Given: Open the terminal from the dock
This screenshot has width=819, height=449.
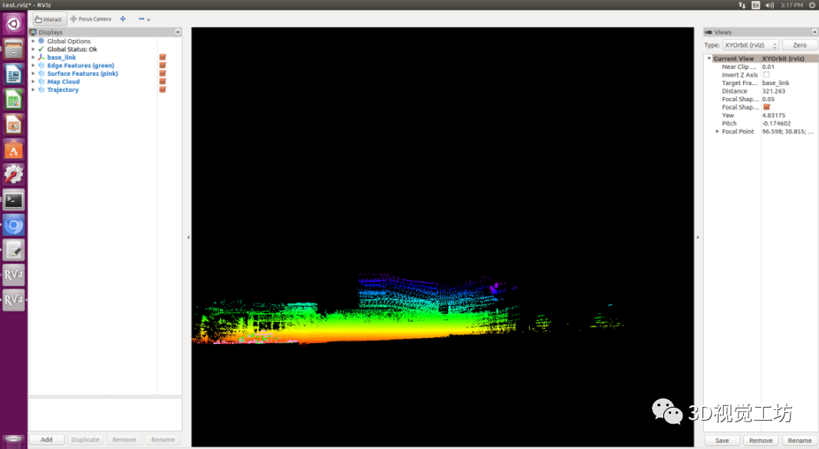Looking at the screenshot, I should click(x=13, y=199).
